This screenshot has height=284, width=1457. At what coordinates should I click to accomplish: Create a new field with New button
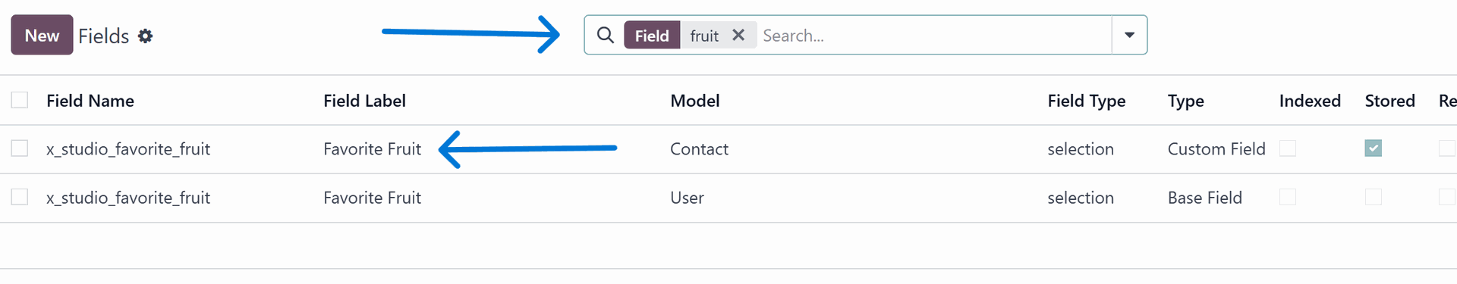click(42, 35)
